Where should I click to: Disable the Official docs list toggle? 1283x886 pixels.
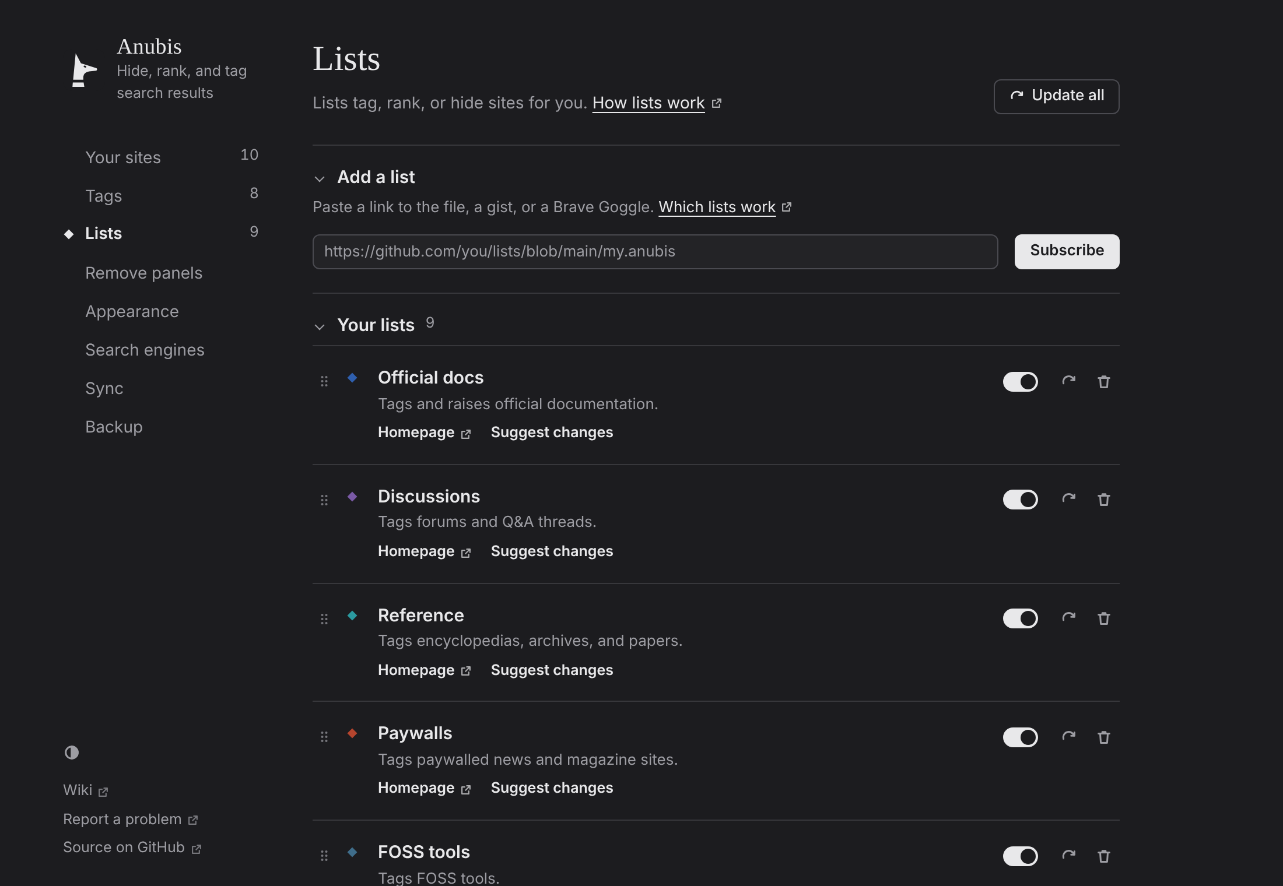[x=1021, y=382]
